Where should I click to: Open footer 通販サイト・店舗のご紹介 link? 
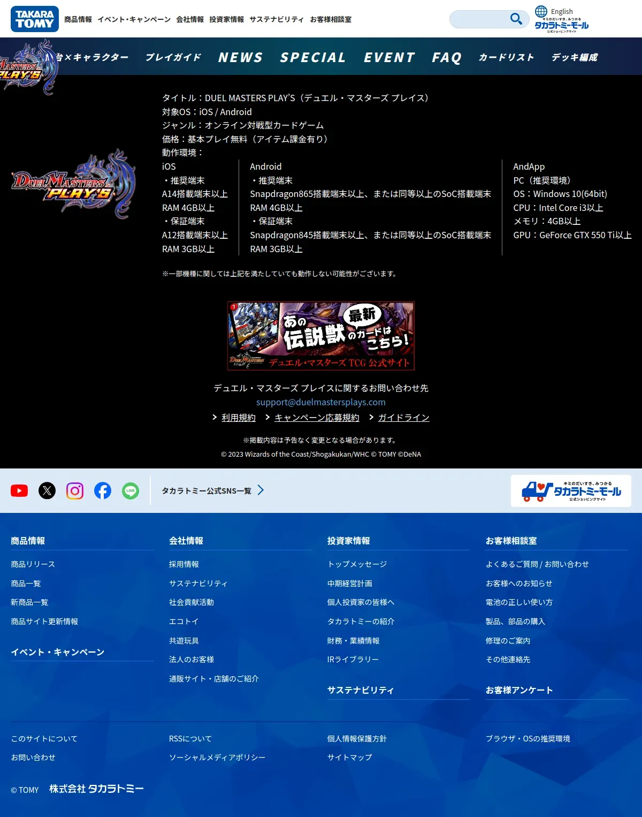214,679
